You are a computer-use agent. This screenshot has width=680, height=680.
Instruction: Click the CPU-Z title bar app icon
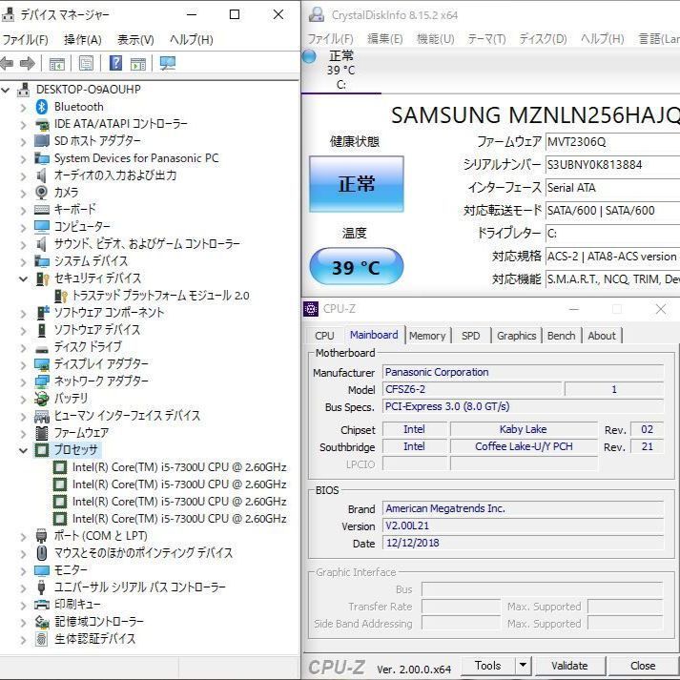point(311,309)
